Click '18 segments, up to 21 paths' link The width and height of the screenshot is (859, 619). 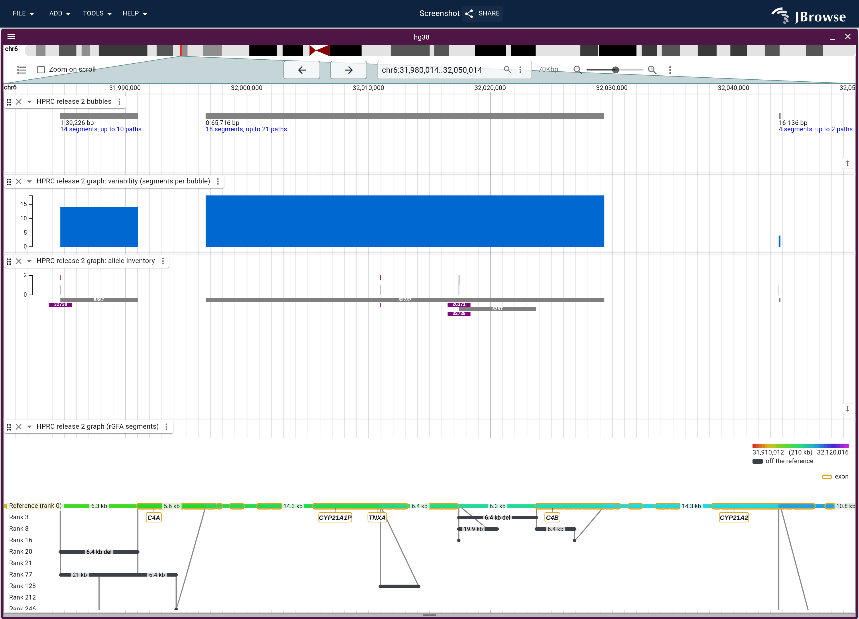pos(246,129)
